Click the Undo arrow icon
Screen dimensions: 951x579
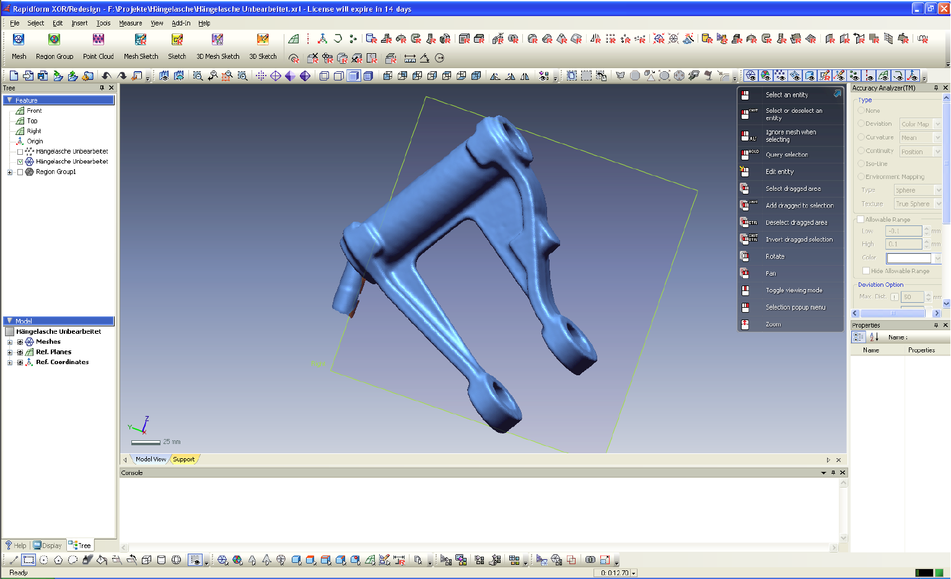(107, 76)
